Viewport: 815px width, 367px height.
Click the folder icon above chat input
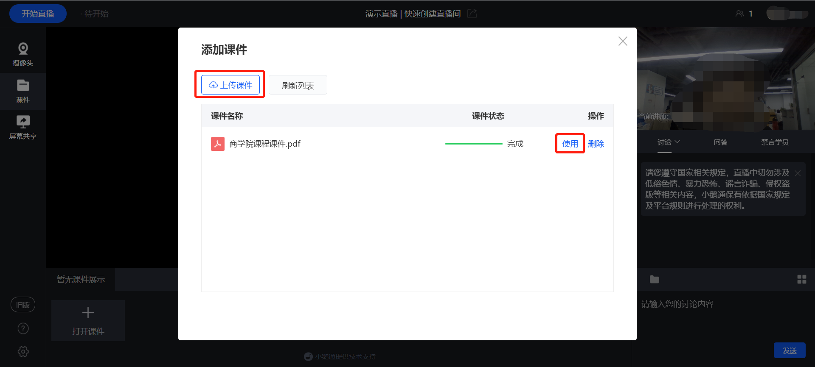(655, 279)
